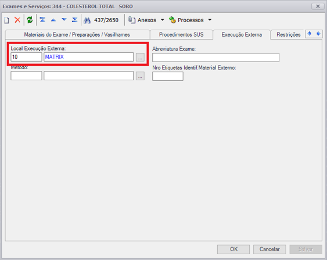The image size is (327, 260).
Task: Open lookup button for Método
Action: pyautogui.click(x=140, y=76)
